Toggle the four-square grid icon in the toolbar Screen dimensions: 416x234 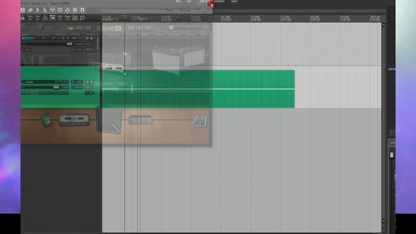(x=60, y=10)
